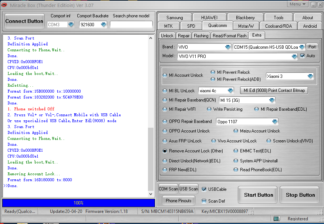This screenshot has width=324, height=224.
Task: Click the USB Scan button
Action: 189,189
